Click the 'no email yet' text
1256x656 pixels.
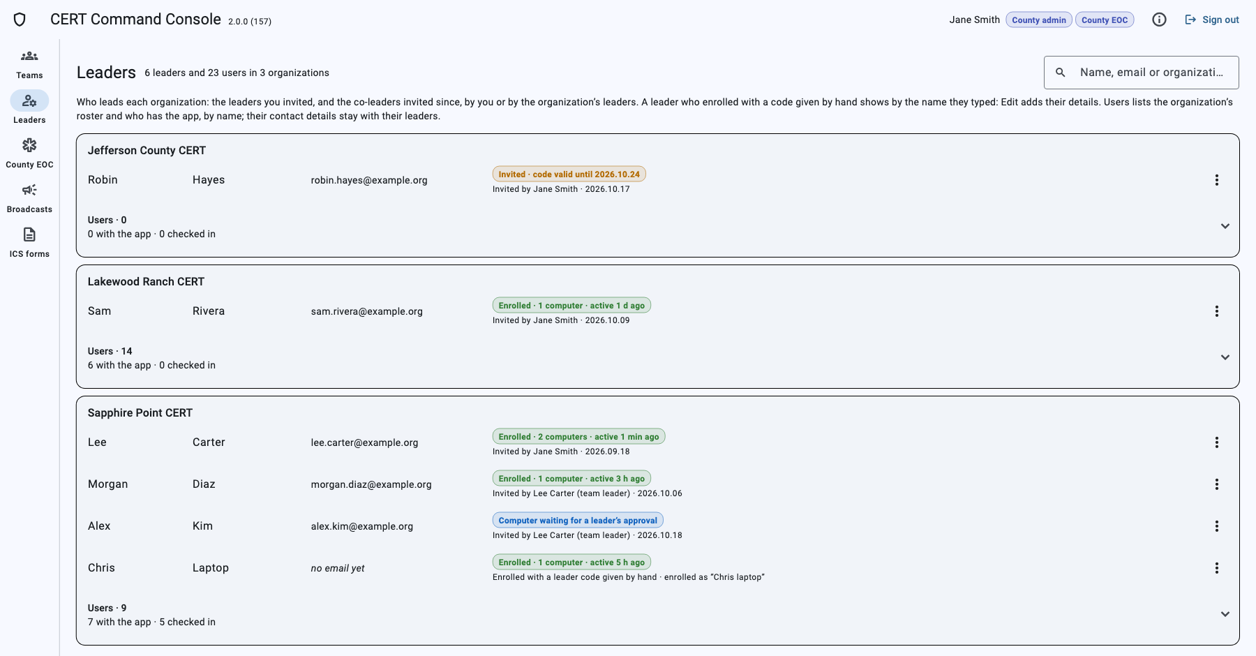[338, 568]
